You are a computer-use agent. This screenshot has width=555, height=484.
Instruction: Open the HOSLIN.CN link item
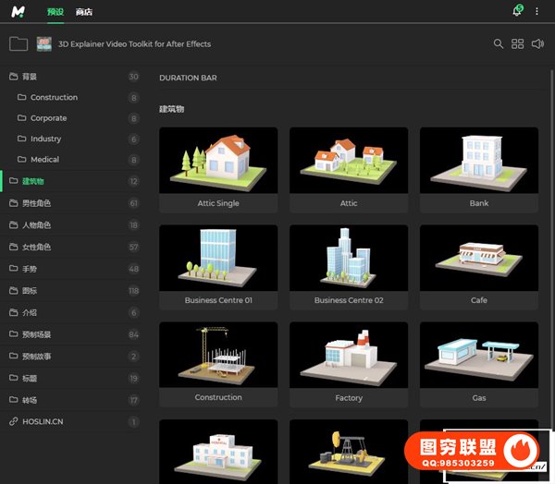tap(43, 421)
